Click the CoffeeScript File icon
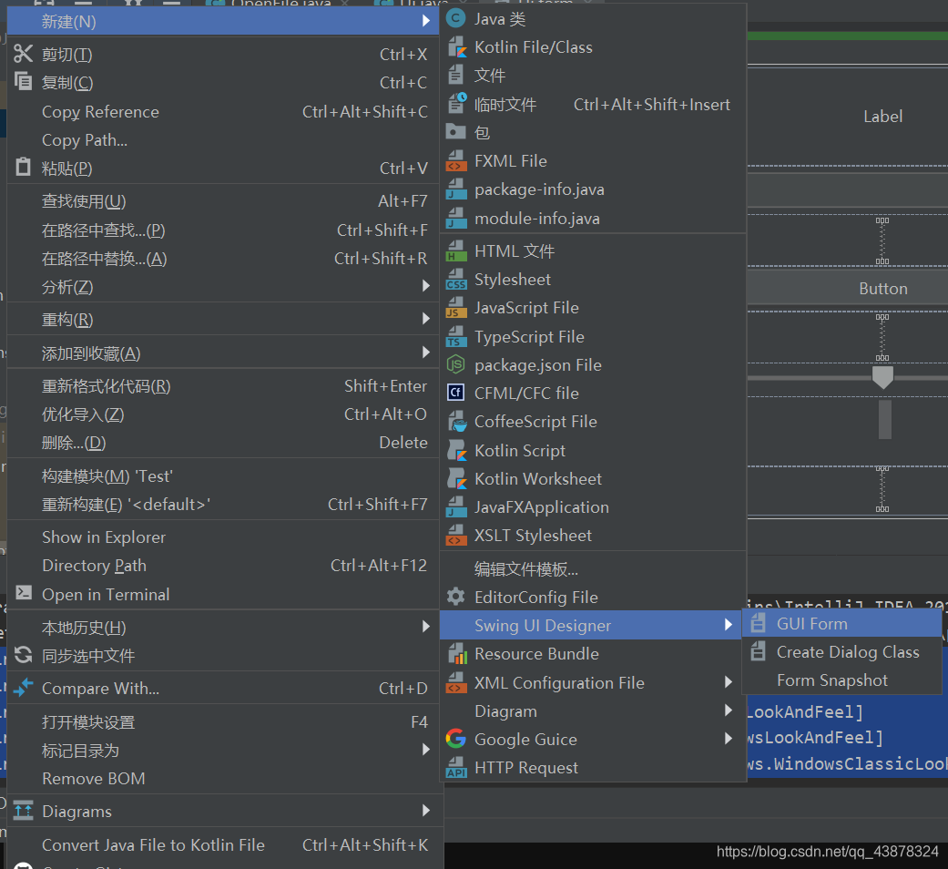 click(x=456, y=422)
